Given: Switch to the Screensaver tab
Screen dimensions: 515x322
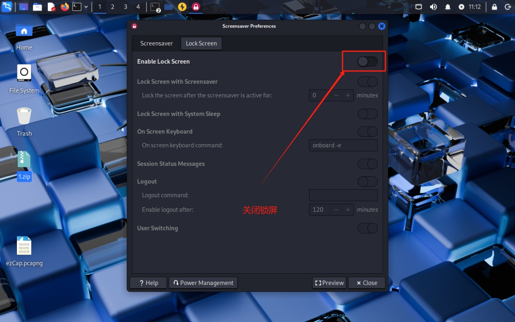Looking at the screenshot, I should point(156,43).
